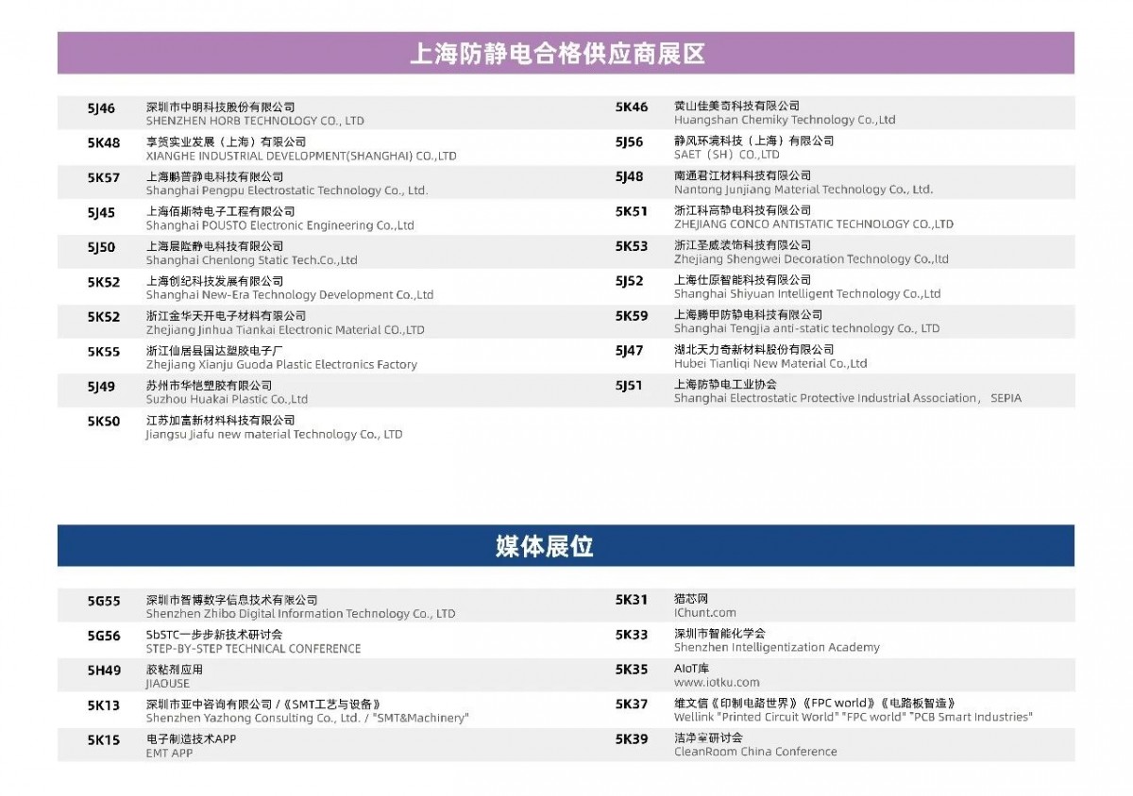Select ZHEJIANG CONCO ANTISTATIC TECHNOLOGY row
Screen dimensions: 1133x796
pos(813,224)
